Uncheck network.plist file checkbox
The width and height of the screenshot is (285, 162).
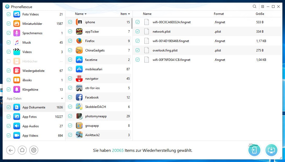[x=138, y=31]
